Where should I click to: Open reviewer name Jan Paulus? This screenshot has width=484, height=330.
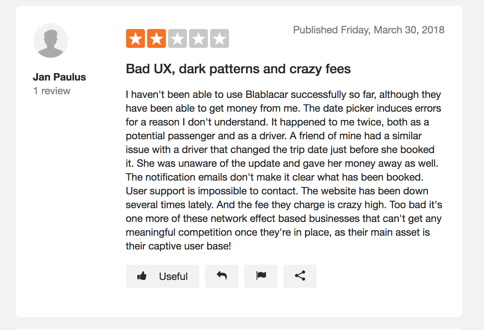[59, 77]
